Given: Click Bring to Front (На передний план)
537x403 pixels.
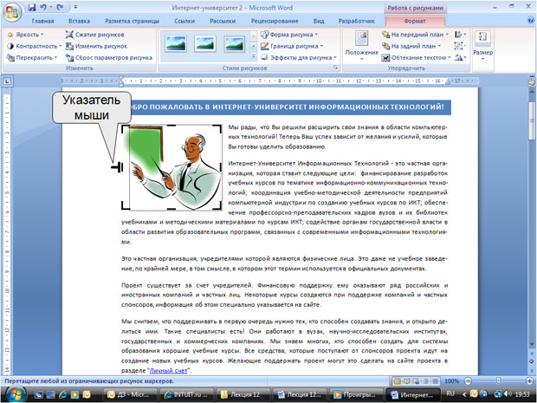Looking at the screenshot, I should (x=416, y=35).
